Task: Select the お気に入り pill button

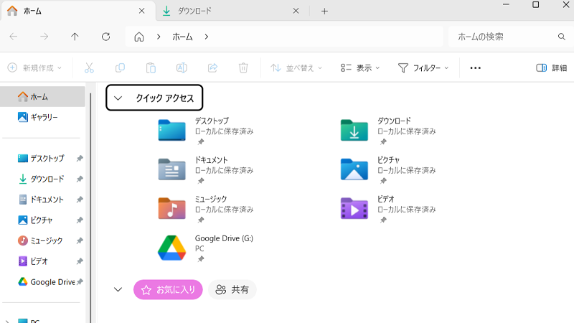Action: [x=168, y=290]
